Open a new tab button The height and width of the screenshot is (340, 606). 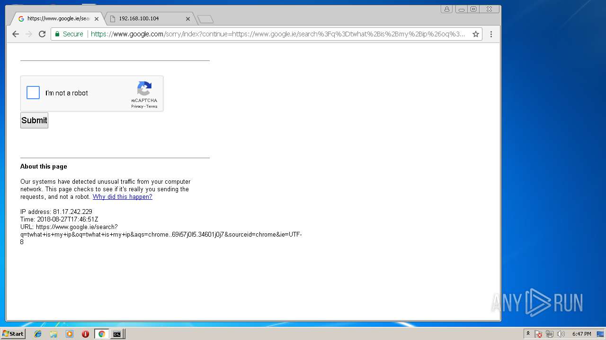[x=205, y=19]
